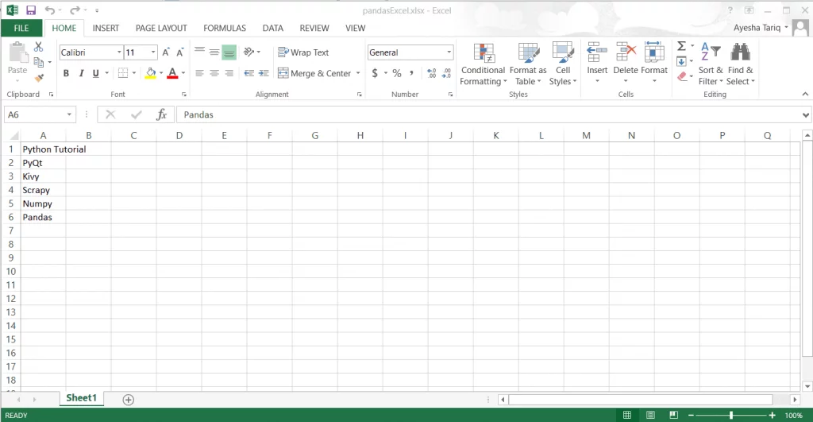Add a new sheet with plus icon

click(128, 400)
